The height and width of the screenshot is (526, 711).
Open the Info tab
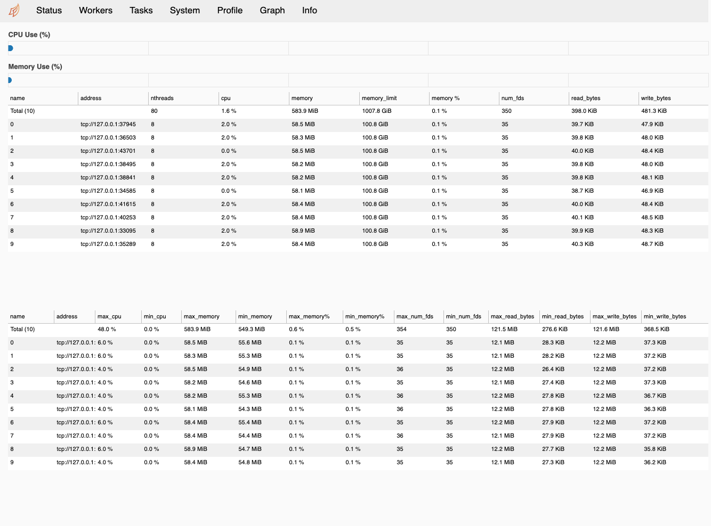click(x=310, y=10)
